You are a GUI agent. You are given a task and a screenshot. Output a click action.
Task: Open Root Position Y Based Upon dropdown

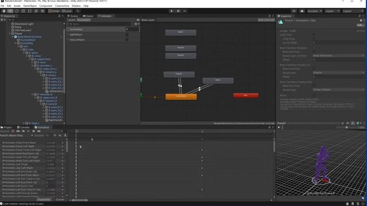point(338,73)
